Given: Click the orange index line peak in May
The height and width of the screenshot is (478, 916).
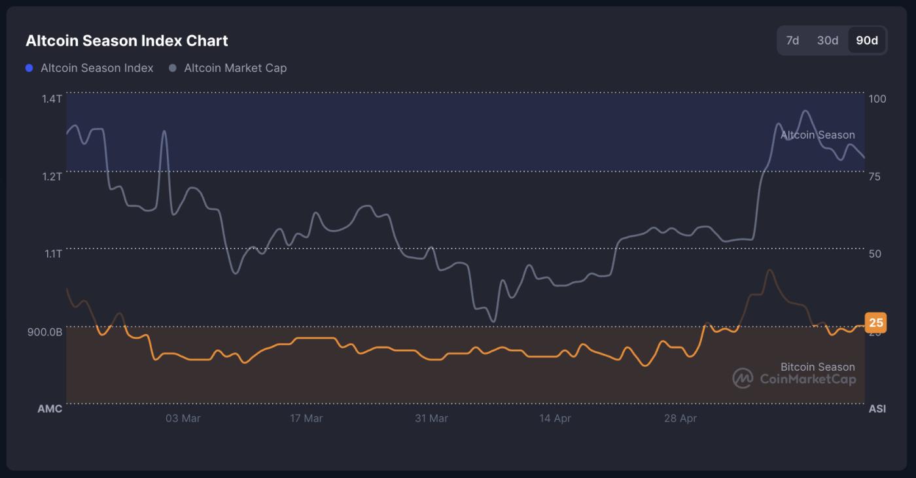Looking at the screenshot, I should click(770, 268).
